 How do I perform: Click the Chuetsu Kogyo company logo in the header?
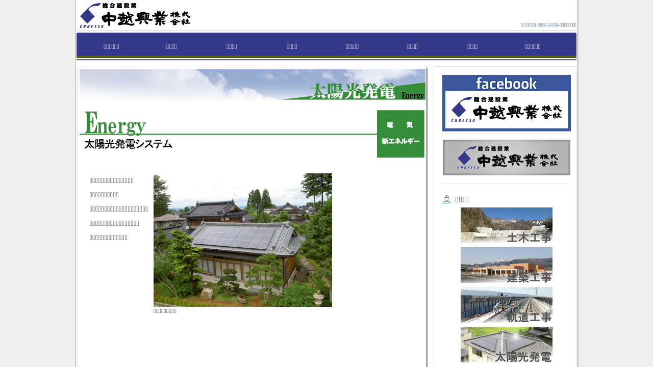(135, 15)
